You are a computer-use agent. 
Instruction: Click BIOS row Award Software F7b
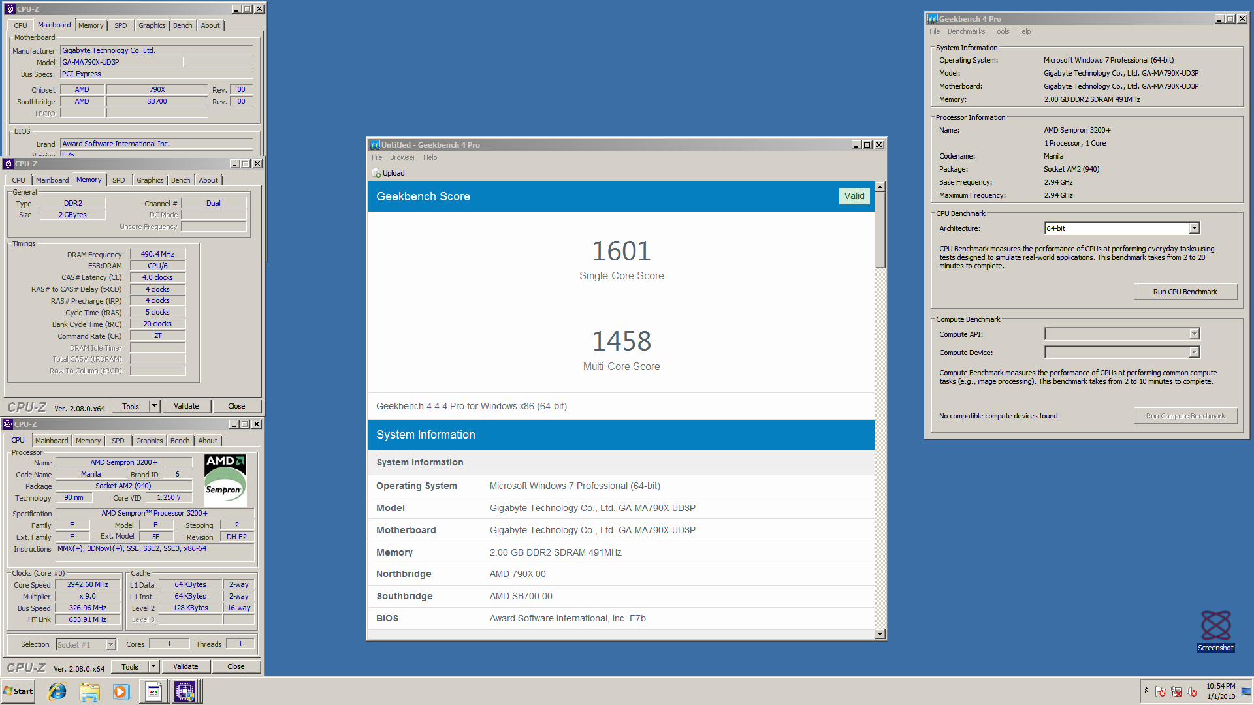pyautogui.click(x=621, y=618)
